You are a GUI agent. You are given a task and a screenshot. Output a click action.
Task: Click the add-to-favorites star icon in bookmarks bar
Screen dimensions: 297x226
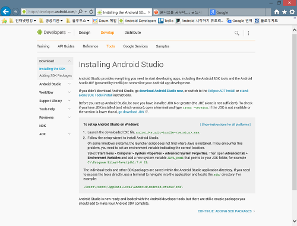[4, 21]
